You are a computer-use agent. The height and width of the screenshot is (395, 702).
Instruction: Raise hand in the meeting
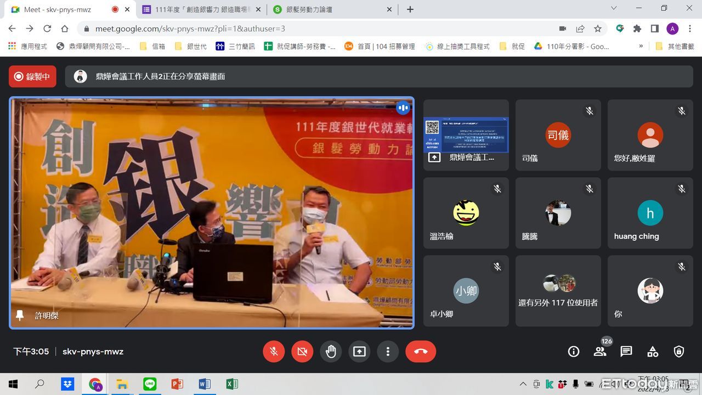coord(331,352)
